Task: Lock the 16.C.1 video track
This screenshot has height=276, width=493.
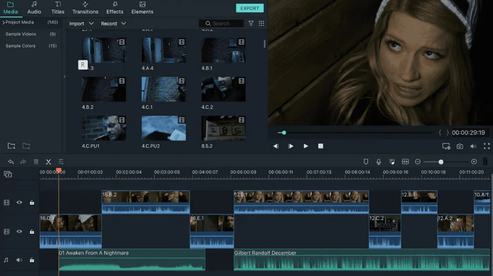Action: point(32,232)
